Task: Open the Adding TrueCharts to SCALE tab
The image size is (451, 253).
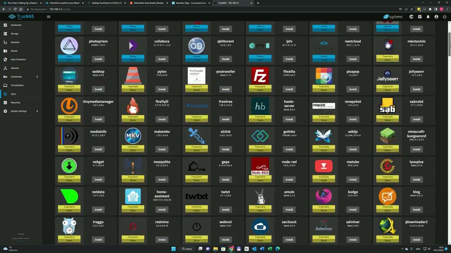Action: (106, 3)
